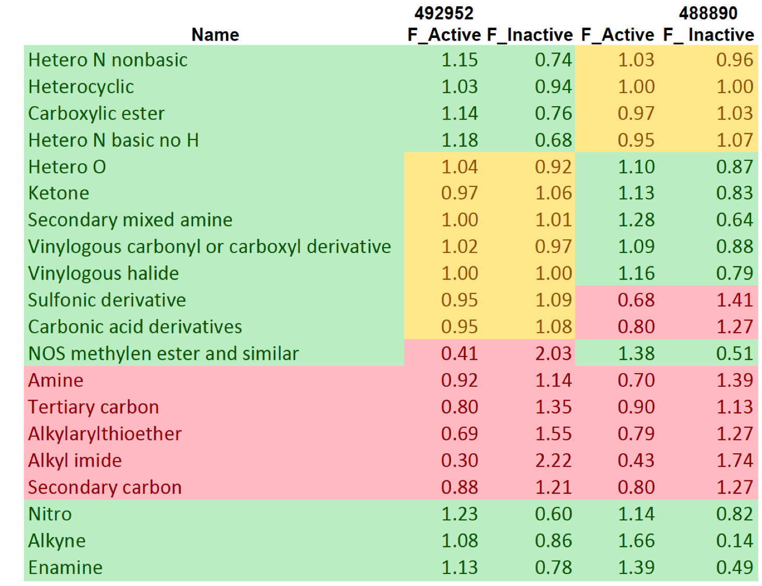Select the 2.22 value in Alkyl imide row
762x586 pixels.
pyautogui.click(x=553, y=461)
